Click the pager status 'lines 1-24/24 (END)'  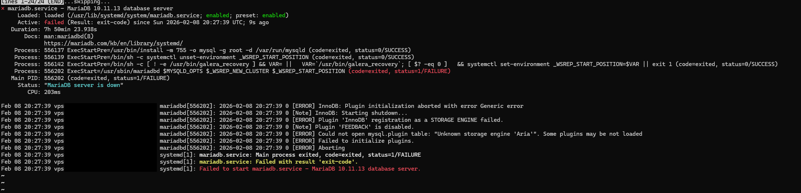(x=32, y=2)
